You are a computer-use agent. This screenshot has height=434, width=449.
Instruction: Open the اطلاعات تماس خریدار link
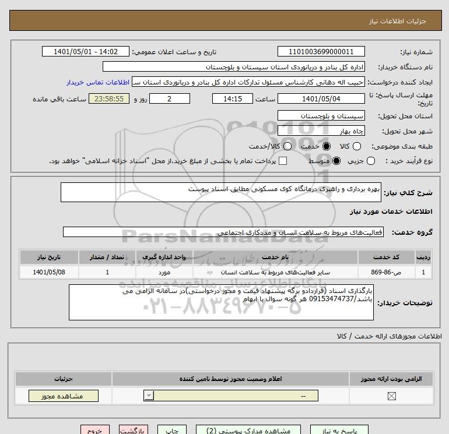click(98, 82)
